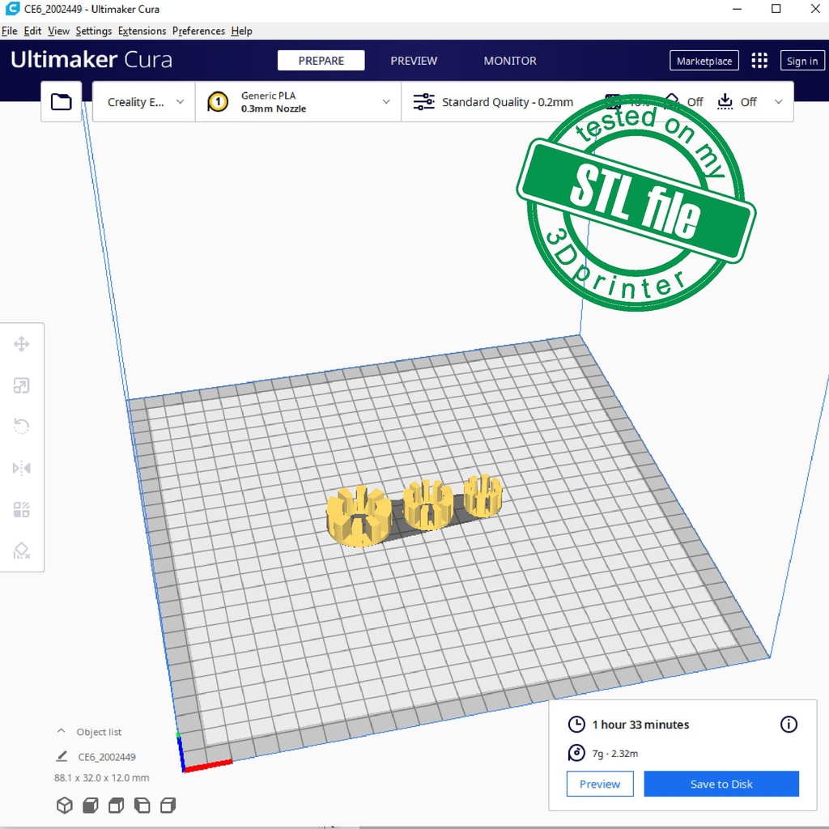
Task: Click the Save to Disk button
Action: [x=721, y=784]
